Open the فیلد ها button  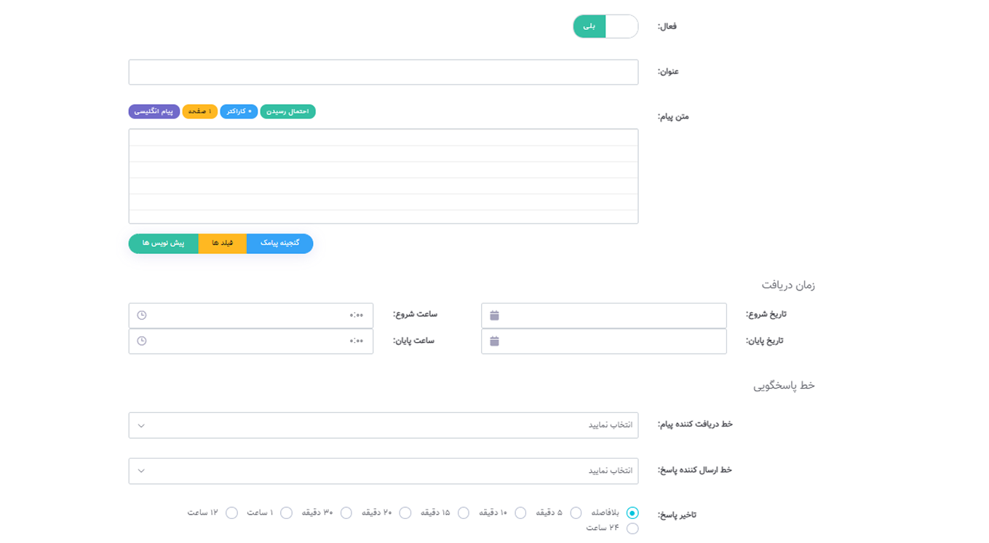[222, 243]
